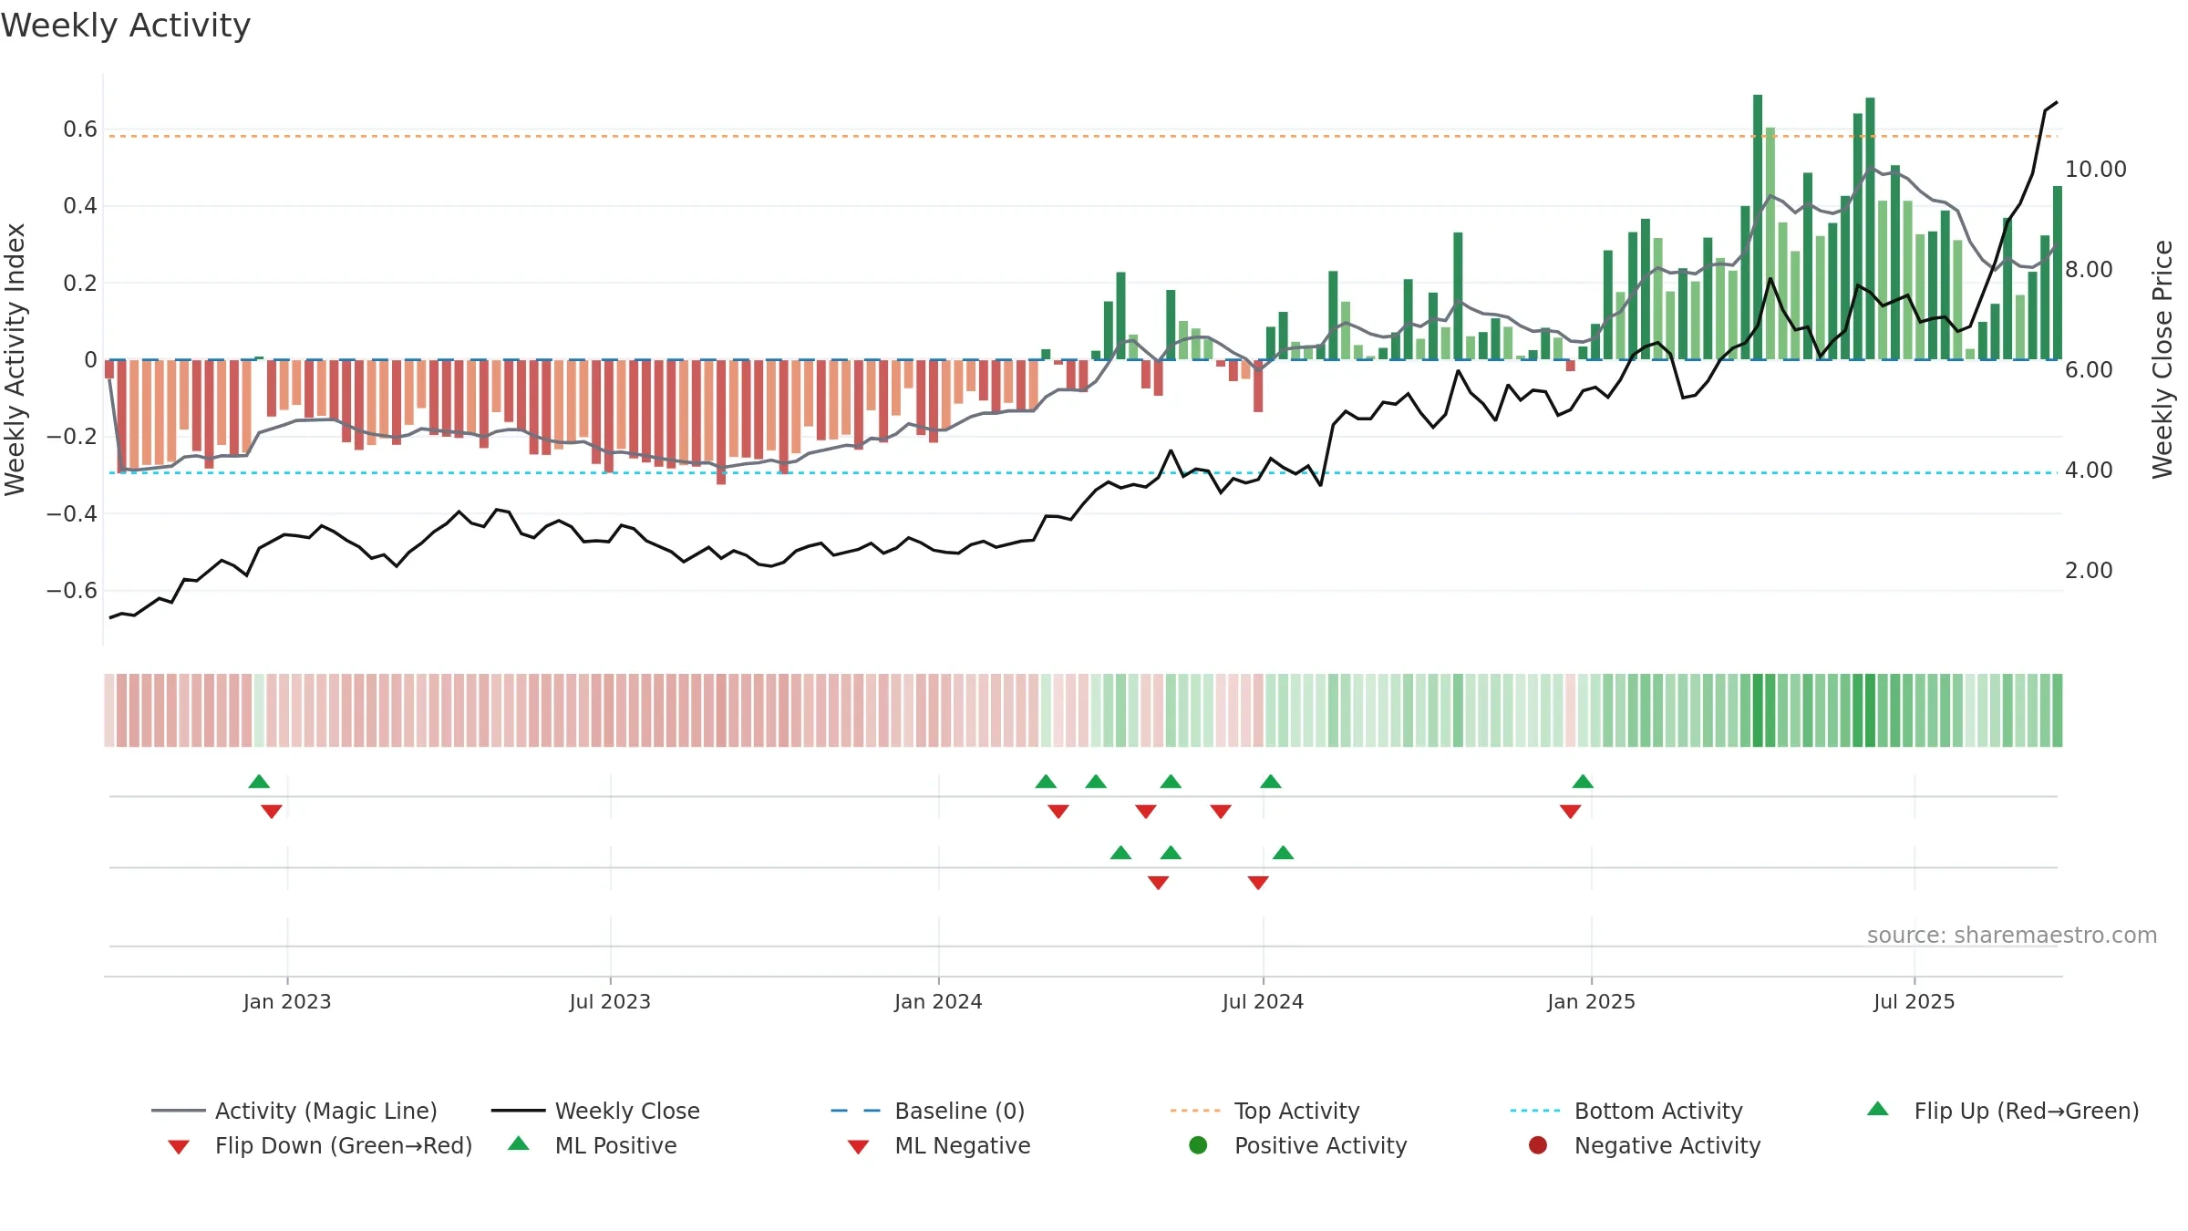2188x1231 pixels.
Task: Click the Bottom Activity legend entry
Action: pyautogui.click(x=1626, y=1111)
